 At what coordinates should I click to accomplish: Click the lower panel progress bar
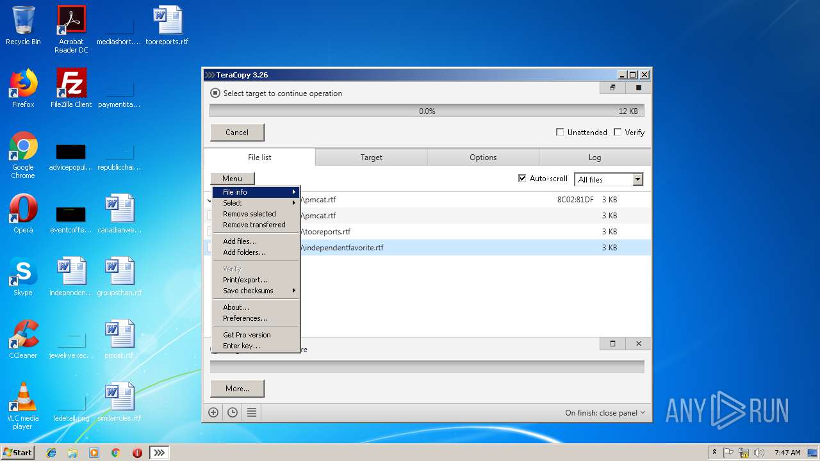point(427,366)
